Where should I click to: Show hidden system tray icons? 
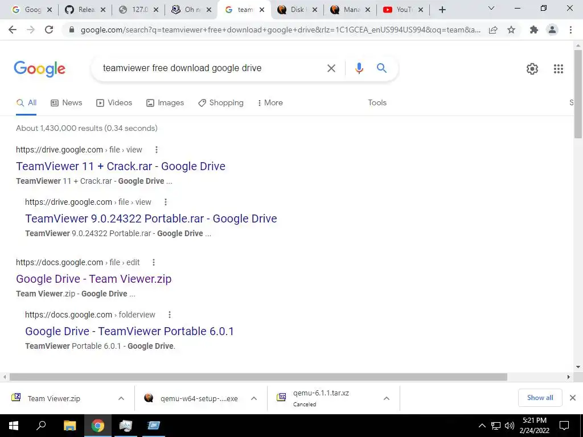482,426
